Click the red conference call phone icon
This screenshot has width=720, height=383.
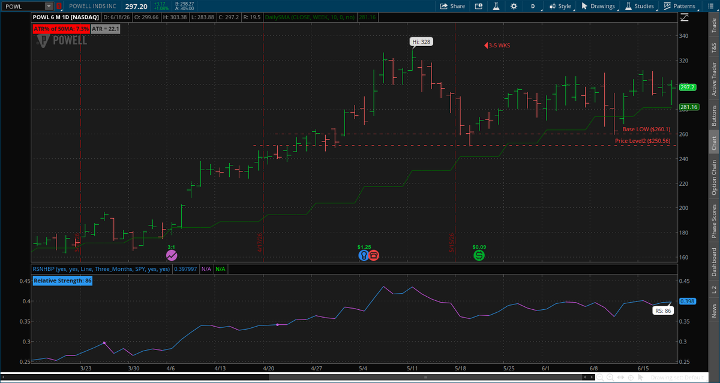click(373, 255)
